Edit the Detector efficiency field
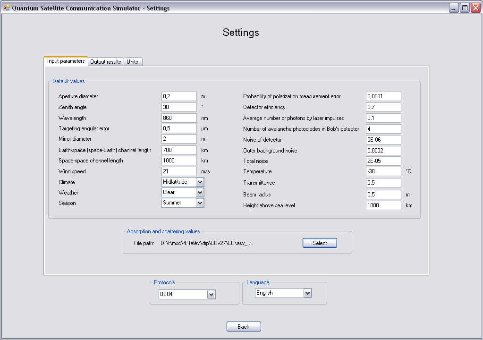Viewport: 483px width, 340px height. coord(383,107)
